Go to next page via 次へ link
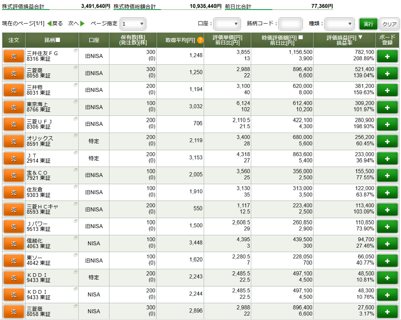The image size is (401, 320). (x=74, y=24)
